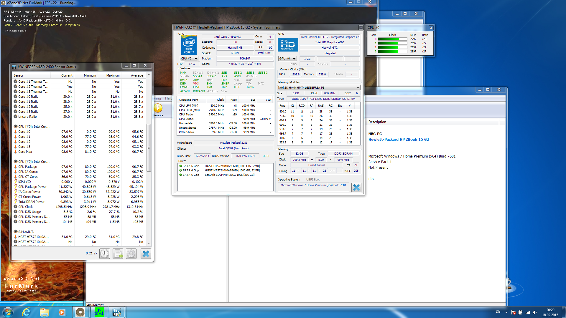
Task: Click the Windows Start orb
Action: [8, 312]
